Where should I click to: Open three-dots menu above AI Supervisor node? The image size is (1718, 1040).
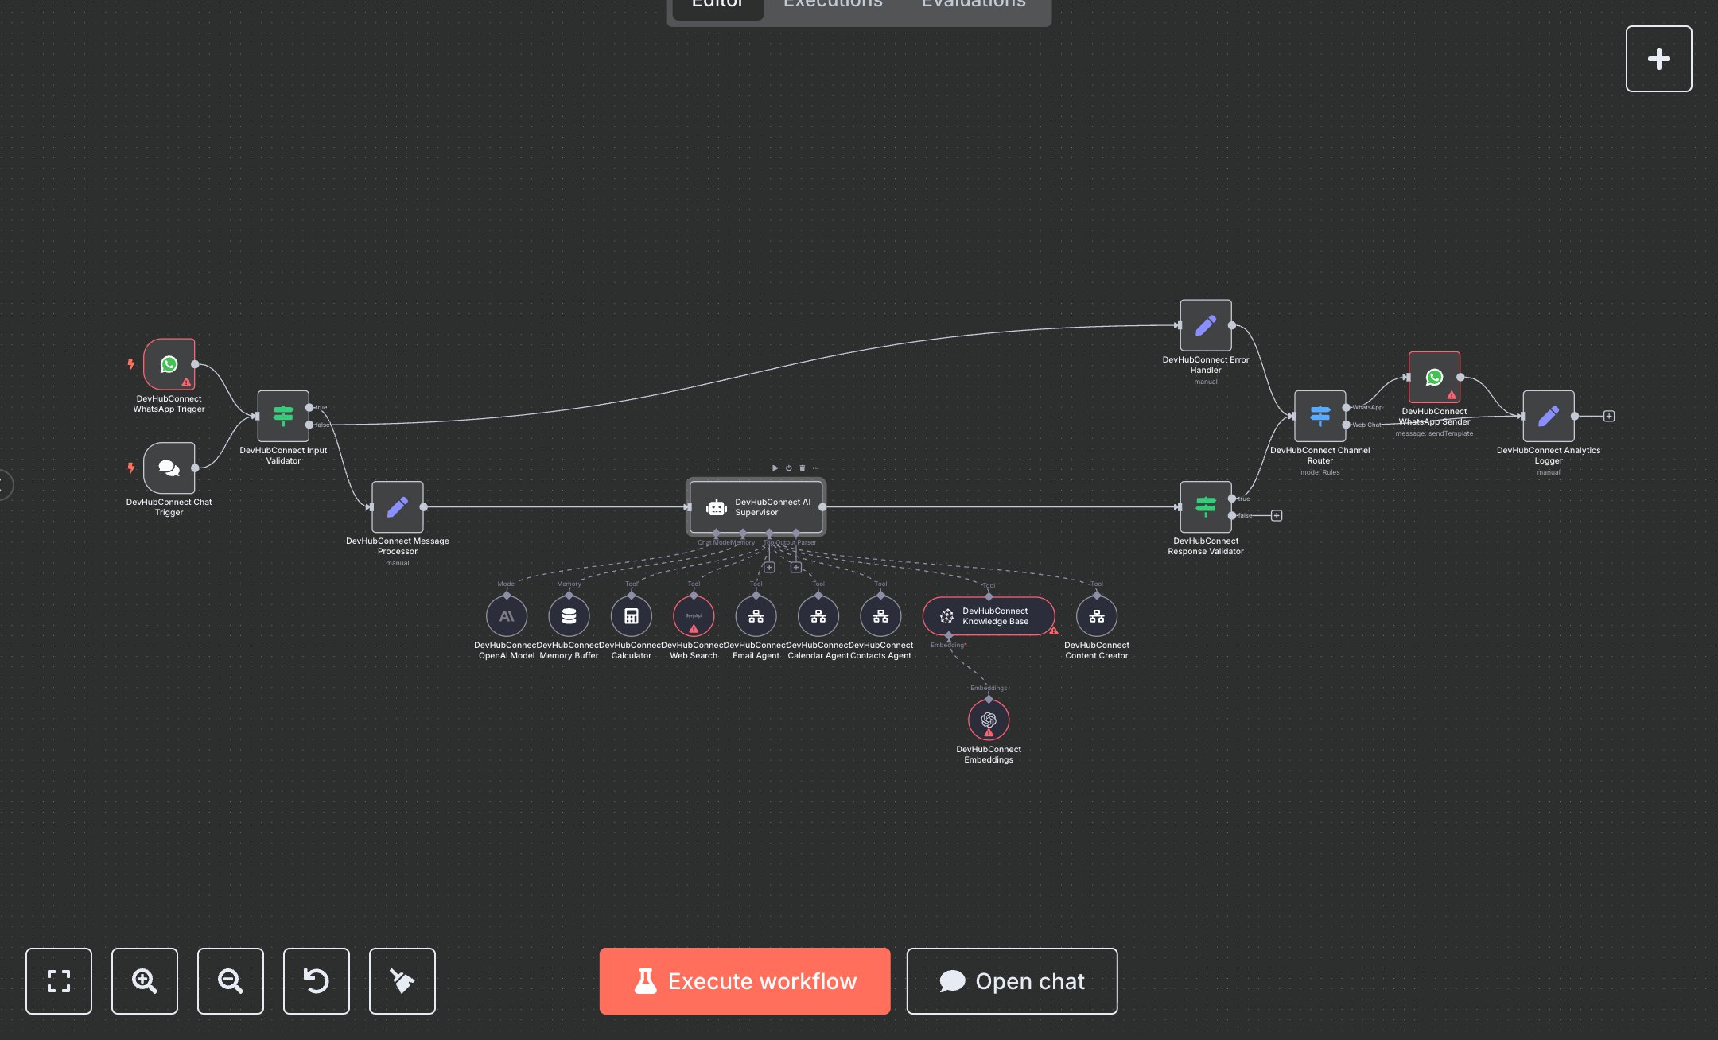tap(815, 468)
